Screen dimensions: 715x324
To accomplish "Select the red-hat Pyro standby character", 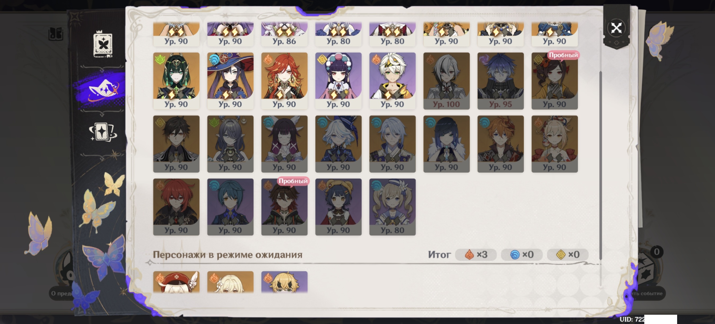I will [x=176, y=282].
